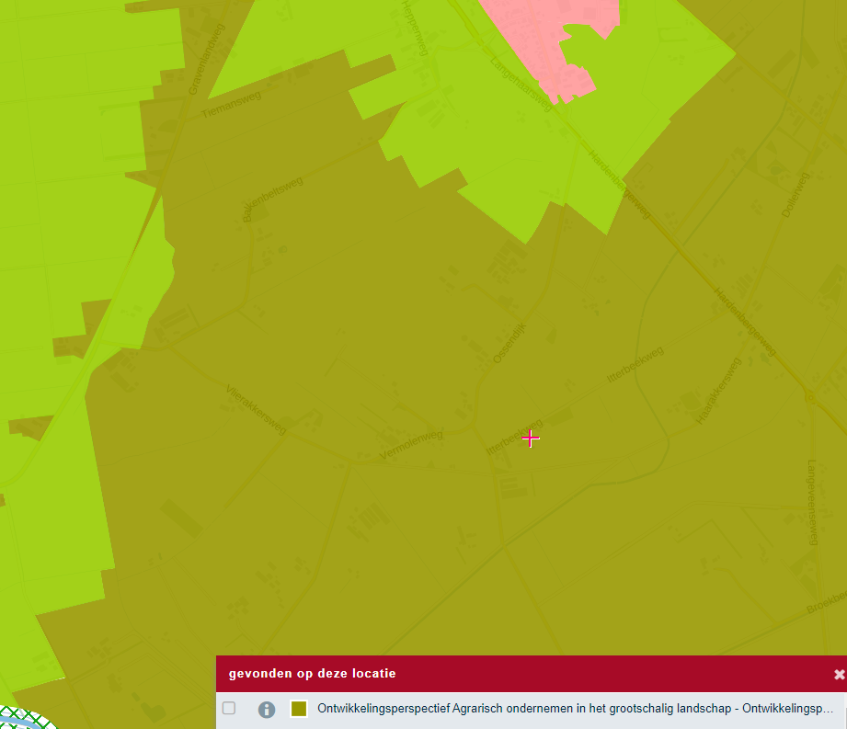The width and height of the screenshot is (847, 729).
Task: Click the Gravenlandweg street label
Action: pyautogui.click(x=206, y=60)
